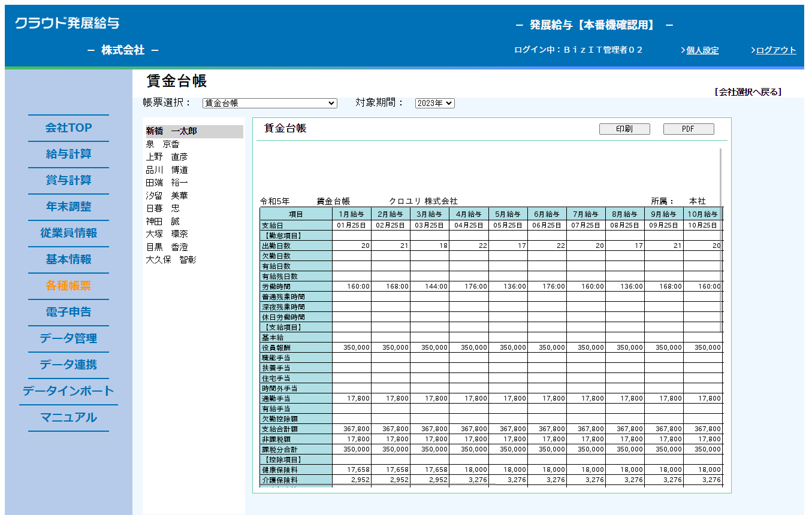Open データ連携 in the sidebar
Screen dimensions: 809x515
coord(68,365)
